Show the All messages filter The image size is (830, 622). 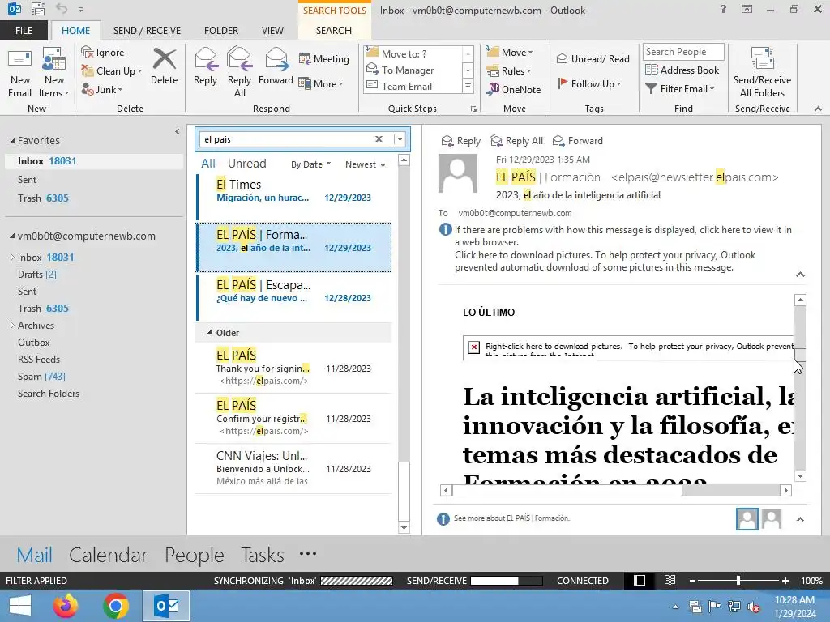(208, 164)
